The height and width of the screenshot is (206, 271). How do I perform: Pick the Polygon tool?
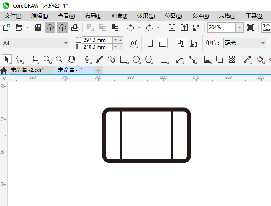[148, 59]
